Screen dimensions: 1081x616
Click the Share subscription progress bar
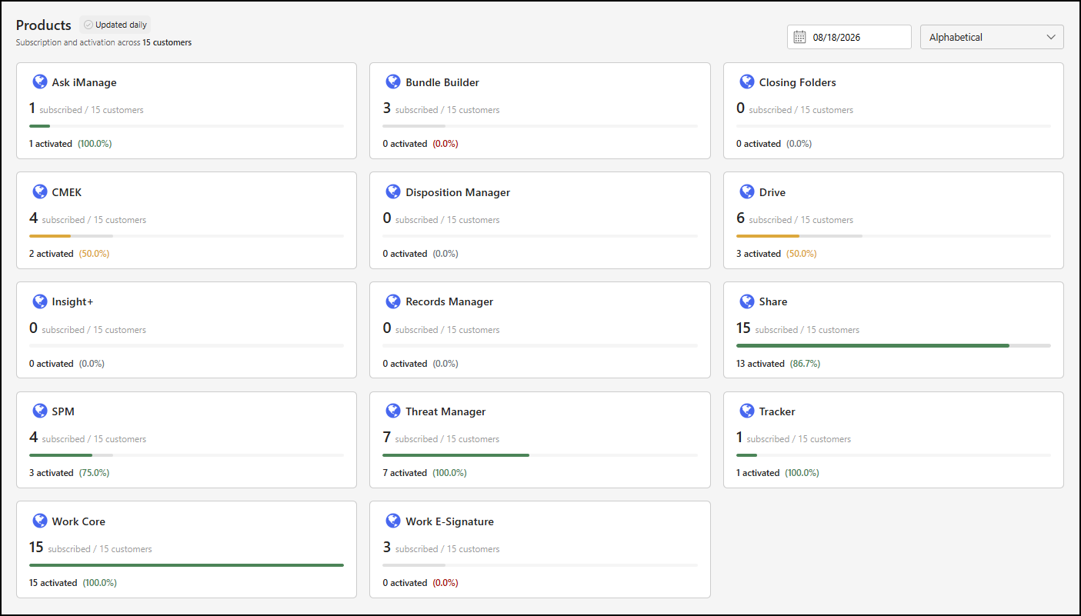point(893,345)
